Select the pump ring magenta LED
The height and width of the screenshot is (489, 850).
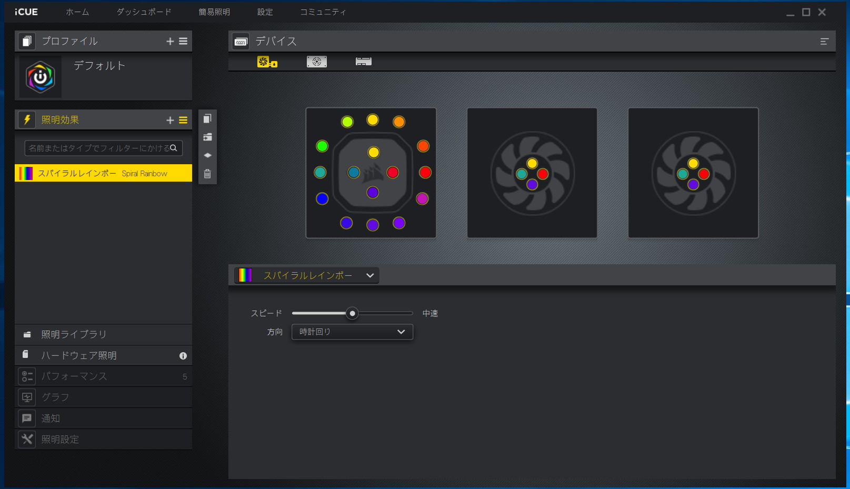[x=422, y=198]
